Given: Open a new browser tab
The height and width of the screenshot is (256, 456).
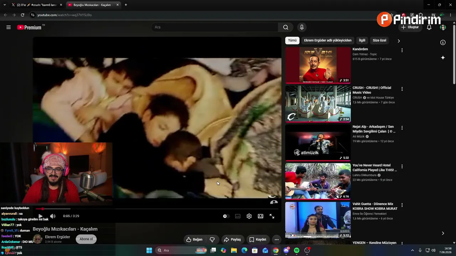Looking at the screenshot, I should pos(126,5).
